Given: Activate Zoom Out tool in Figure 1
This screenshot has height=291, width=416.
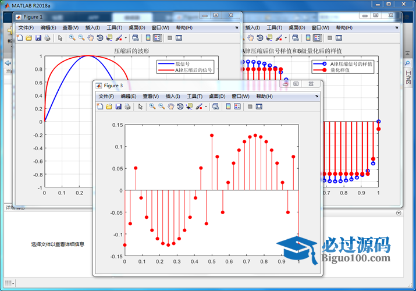Looking at the screenshot, I should click(x=81, y=38).
